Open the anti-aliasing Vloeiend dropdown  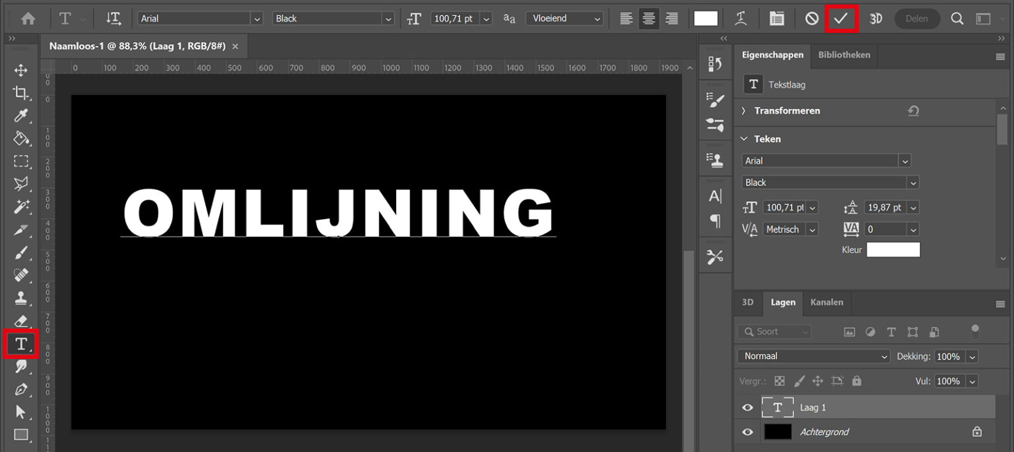564,18
